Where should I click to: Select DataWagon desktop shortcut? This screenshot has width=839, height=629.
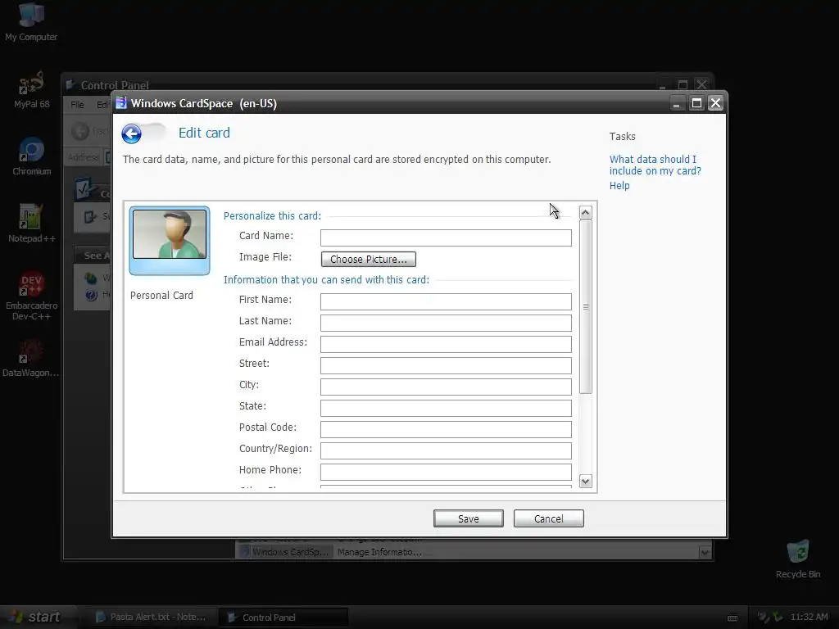pos(31,359)
